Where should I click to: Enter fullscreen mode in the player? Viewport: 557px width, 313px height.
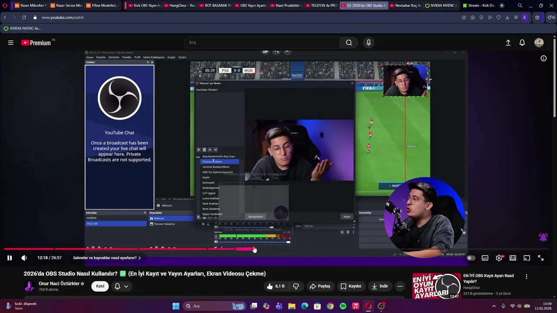coord(540,258)
